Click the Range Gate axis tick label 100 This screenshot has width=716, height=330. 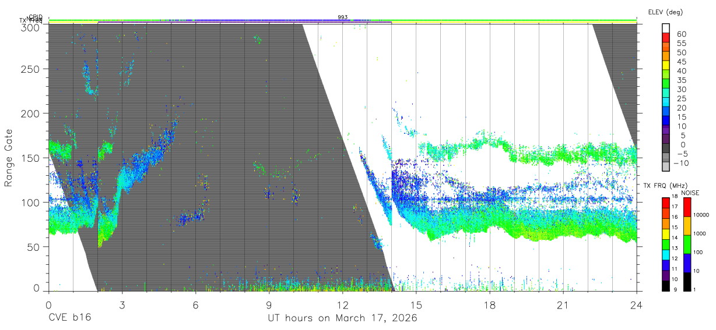pos(30,203)
